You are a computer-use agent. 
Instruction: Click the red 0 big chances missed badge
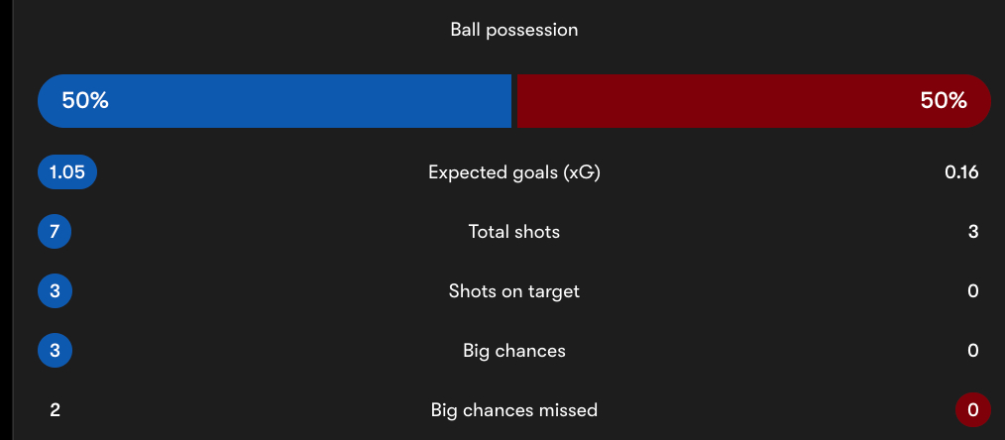(x=972, y=410)
